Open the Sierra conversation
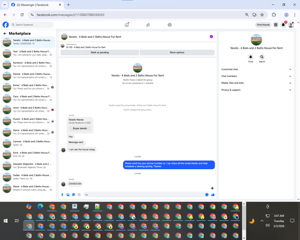The image size is (300, 240). [x=28, y=132]
